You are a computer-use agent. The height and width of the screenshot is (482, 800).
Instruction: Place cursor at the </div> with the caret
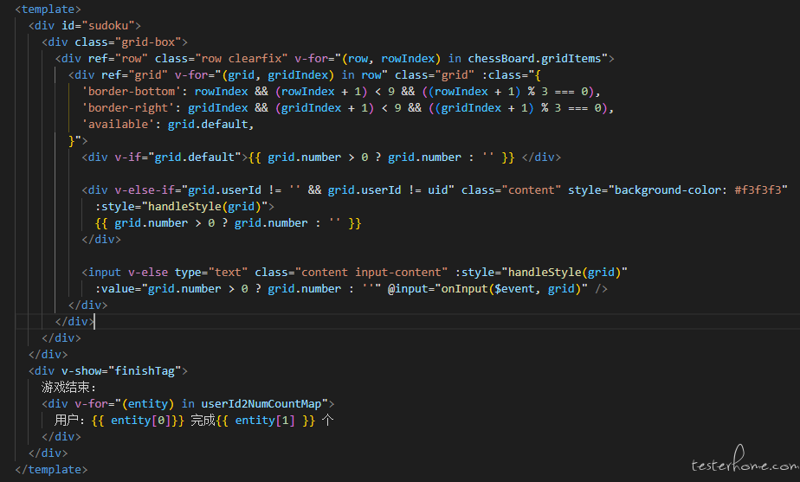pyautogui.click(x=74, y=321)
